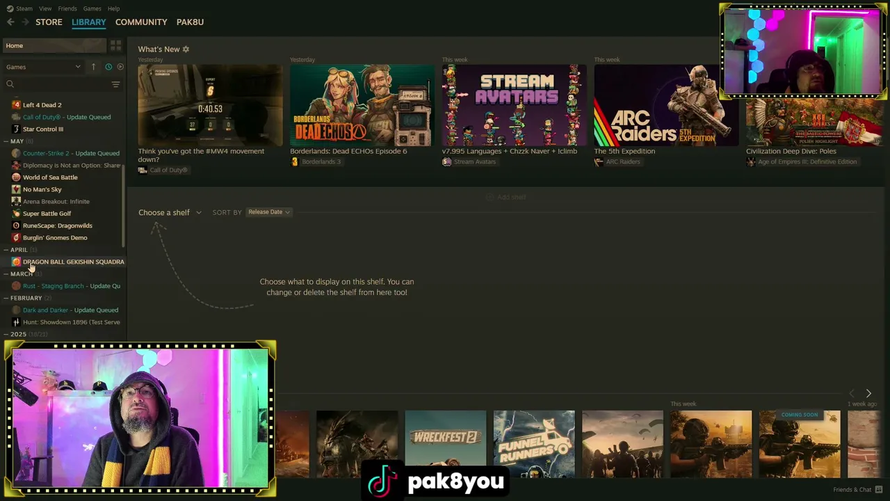Open the Games menu
This screenshot has width=890, height=501.
click(x=92, y=8)
